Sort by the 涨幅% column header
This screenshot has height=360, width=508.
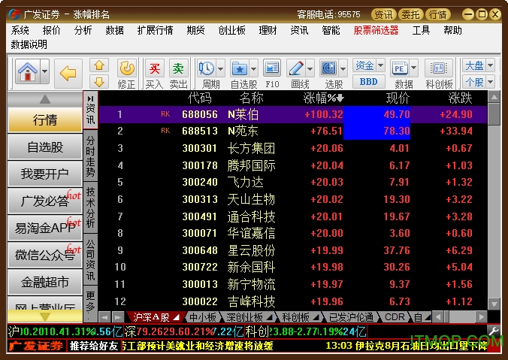(324, 98)
